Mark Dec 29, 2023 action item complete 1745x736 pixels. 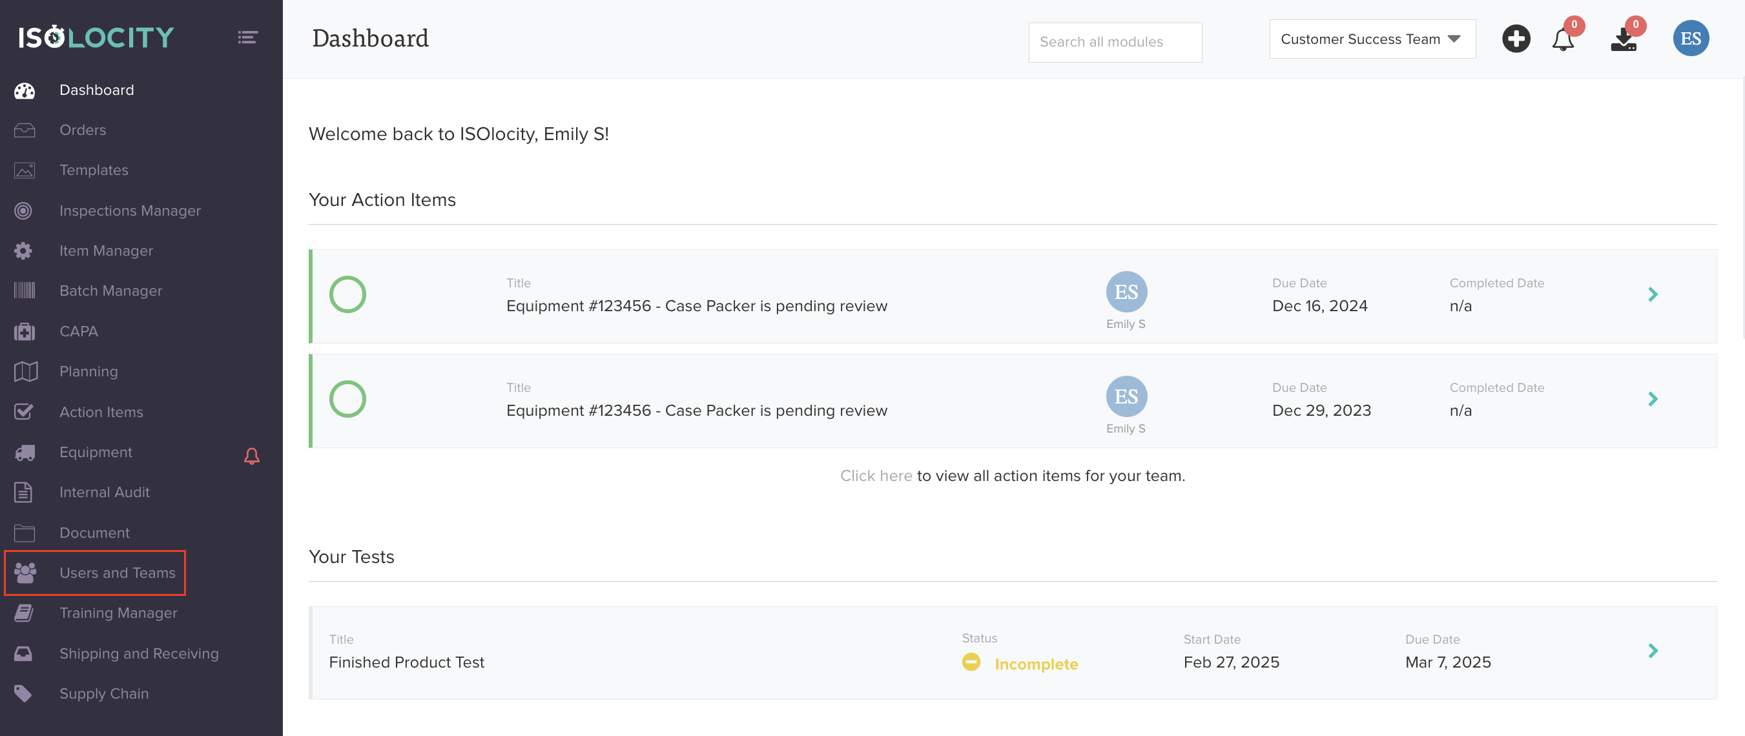(347, 399)
